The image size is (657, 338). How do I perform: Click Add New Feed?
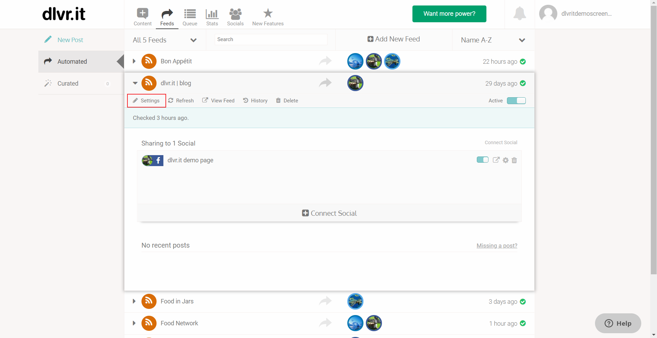tap(394, 39)
